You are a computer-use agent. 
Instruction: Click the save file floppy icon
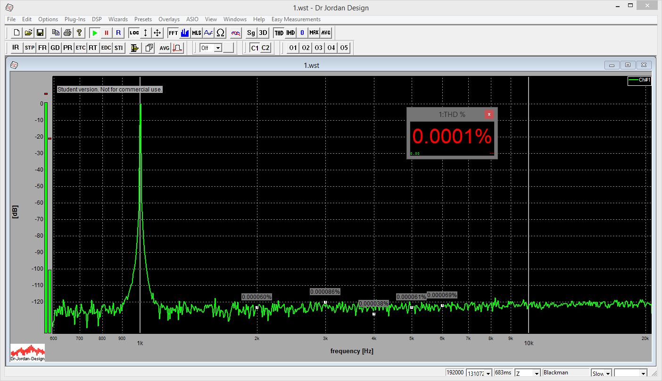pos(40,33)
